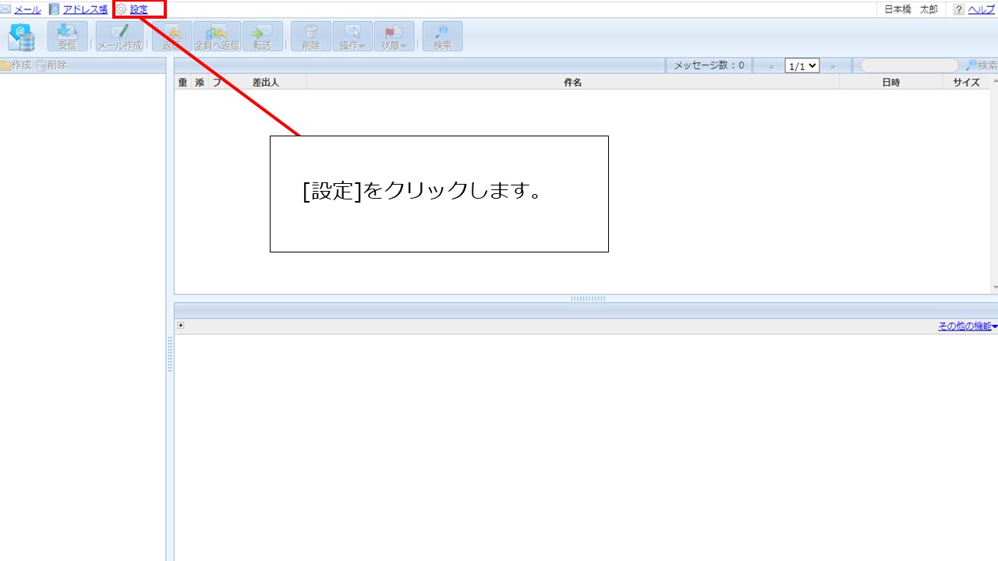The image size is (998, 561).
Task: Click the horizontal pane splitter handle
Action: (588, 298)
